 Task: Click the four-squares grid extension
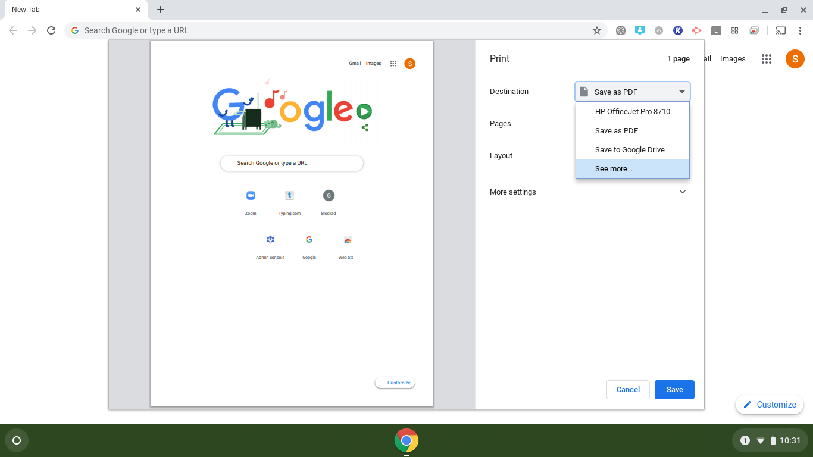click(735, 30)
